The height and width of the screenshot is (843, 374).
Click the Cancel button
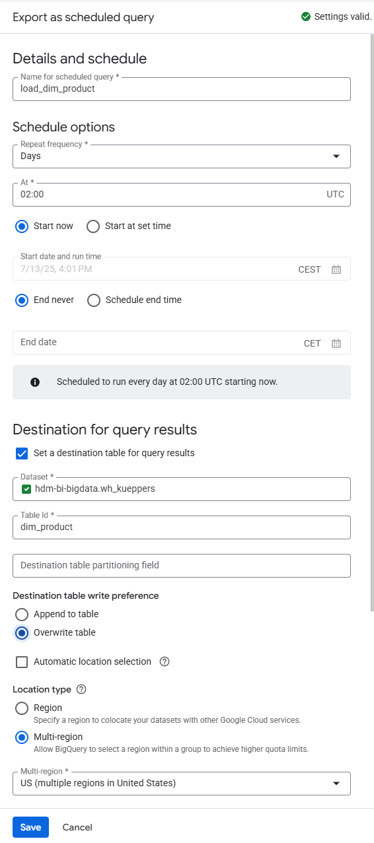click(77, 827)
